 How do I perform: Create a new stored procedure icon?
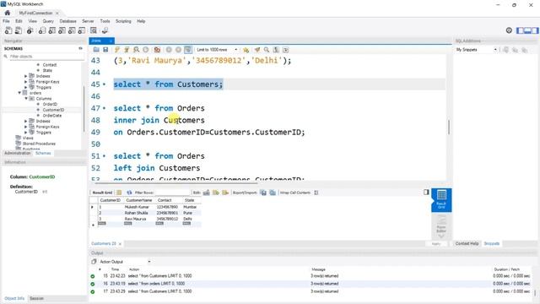point(72,30)
